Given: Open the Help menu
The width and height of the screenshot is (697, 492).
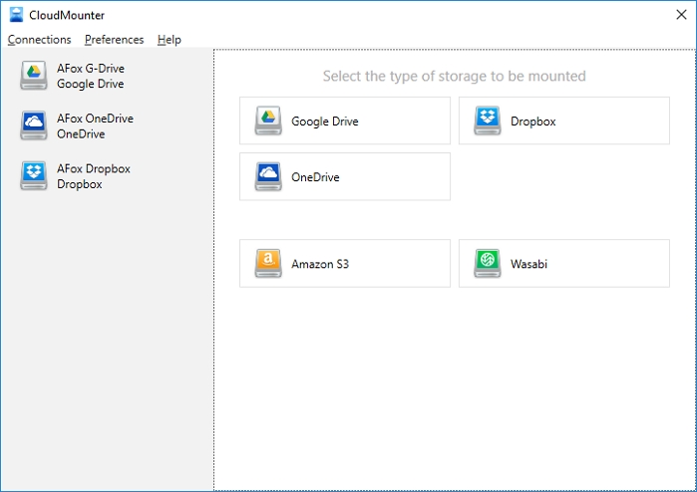Looking at the screenshot, I should coord(170,40).
